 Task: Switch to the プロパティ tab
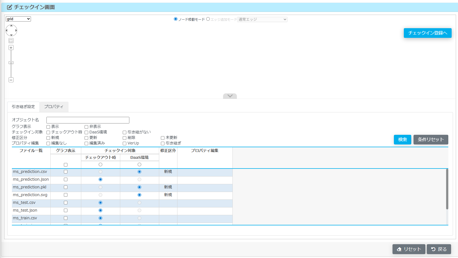coord(54,107)
